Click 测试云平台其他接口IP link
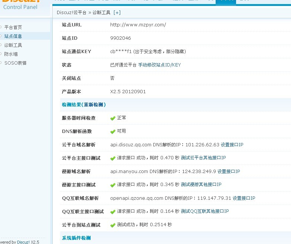The image size is (291, 244). (203, 158)
